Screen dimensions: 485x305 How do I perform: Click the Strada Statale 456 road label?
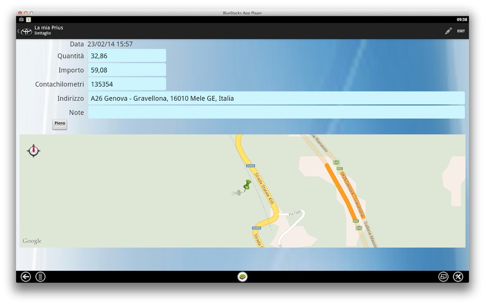264,189
